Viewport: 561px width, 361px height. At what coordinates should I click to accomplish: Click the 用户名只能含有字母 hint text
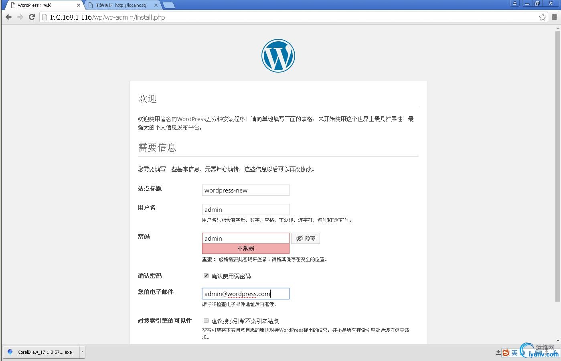click(x=277, y=220)
